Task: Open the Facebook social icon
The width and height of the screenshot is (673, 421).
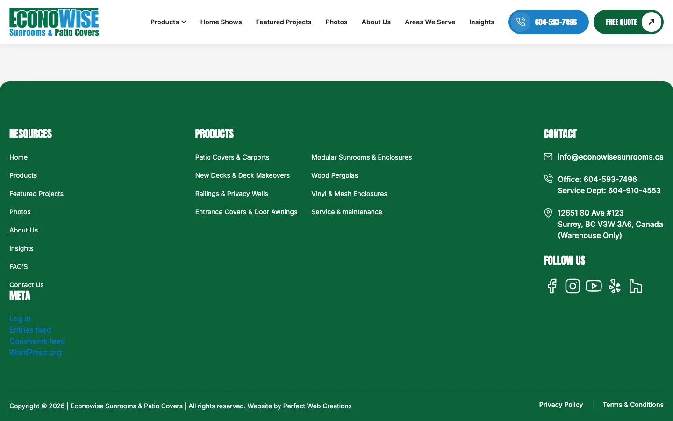Action: pyautogui.click(x=552, y=286)
